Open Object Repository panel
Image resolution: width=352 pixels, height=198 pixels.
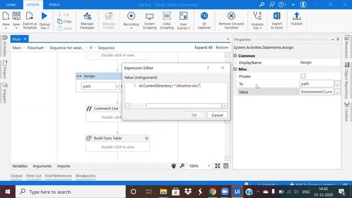point(346,80)
